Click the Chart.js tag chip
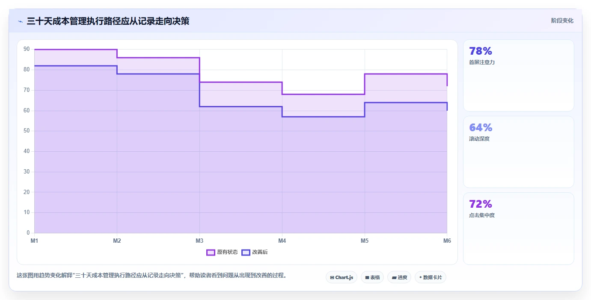 pyautogui.click(x=342, y=277)
